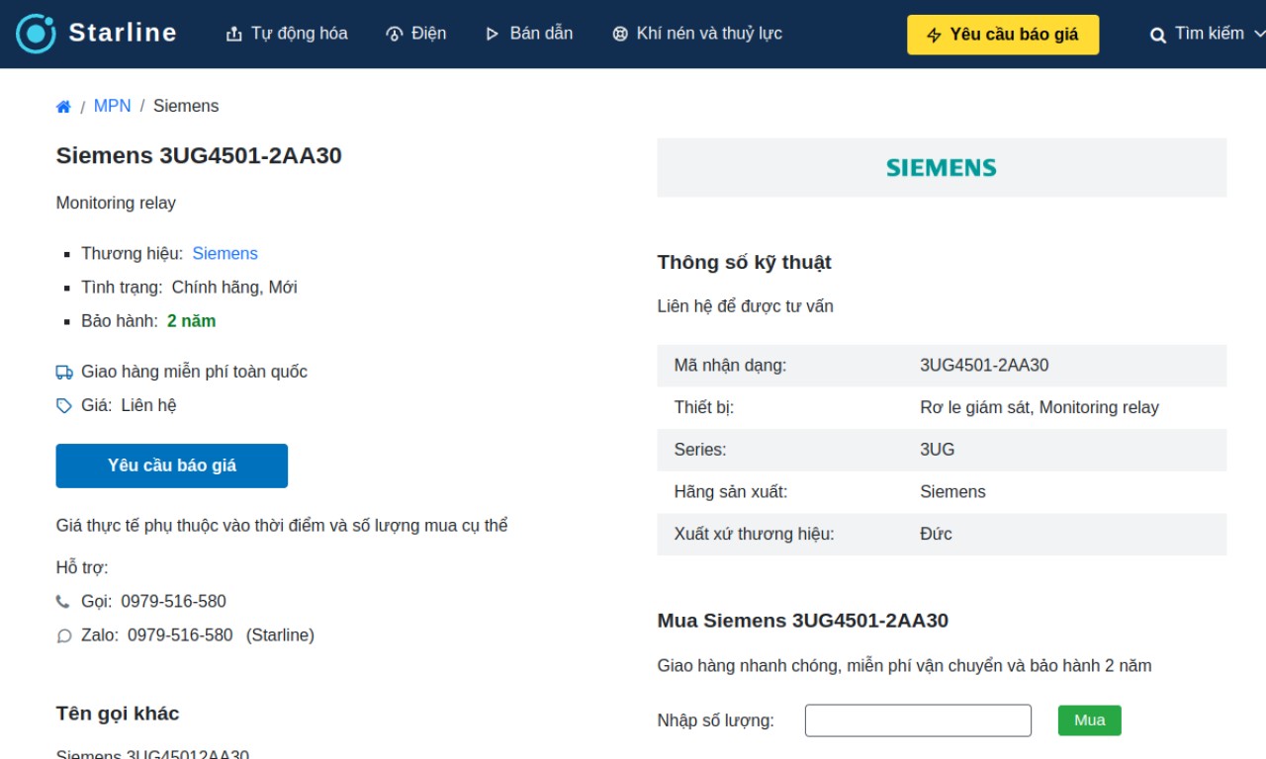Screen dimensions: 1266x759
Task: Click the green Mua button
Action: coord(1090,720)
